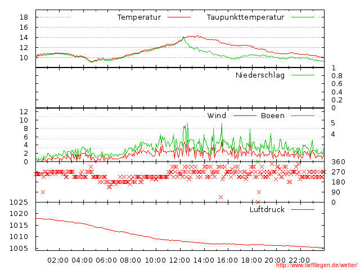Click the 06:00 time axis label
The height and width of the screenshot is (270, 360).
pyautogui.click(x=106, y=260)
